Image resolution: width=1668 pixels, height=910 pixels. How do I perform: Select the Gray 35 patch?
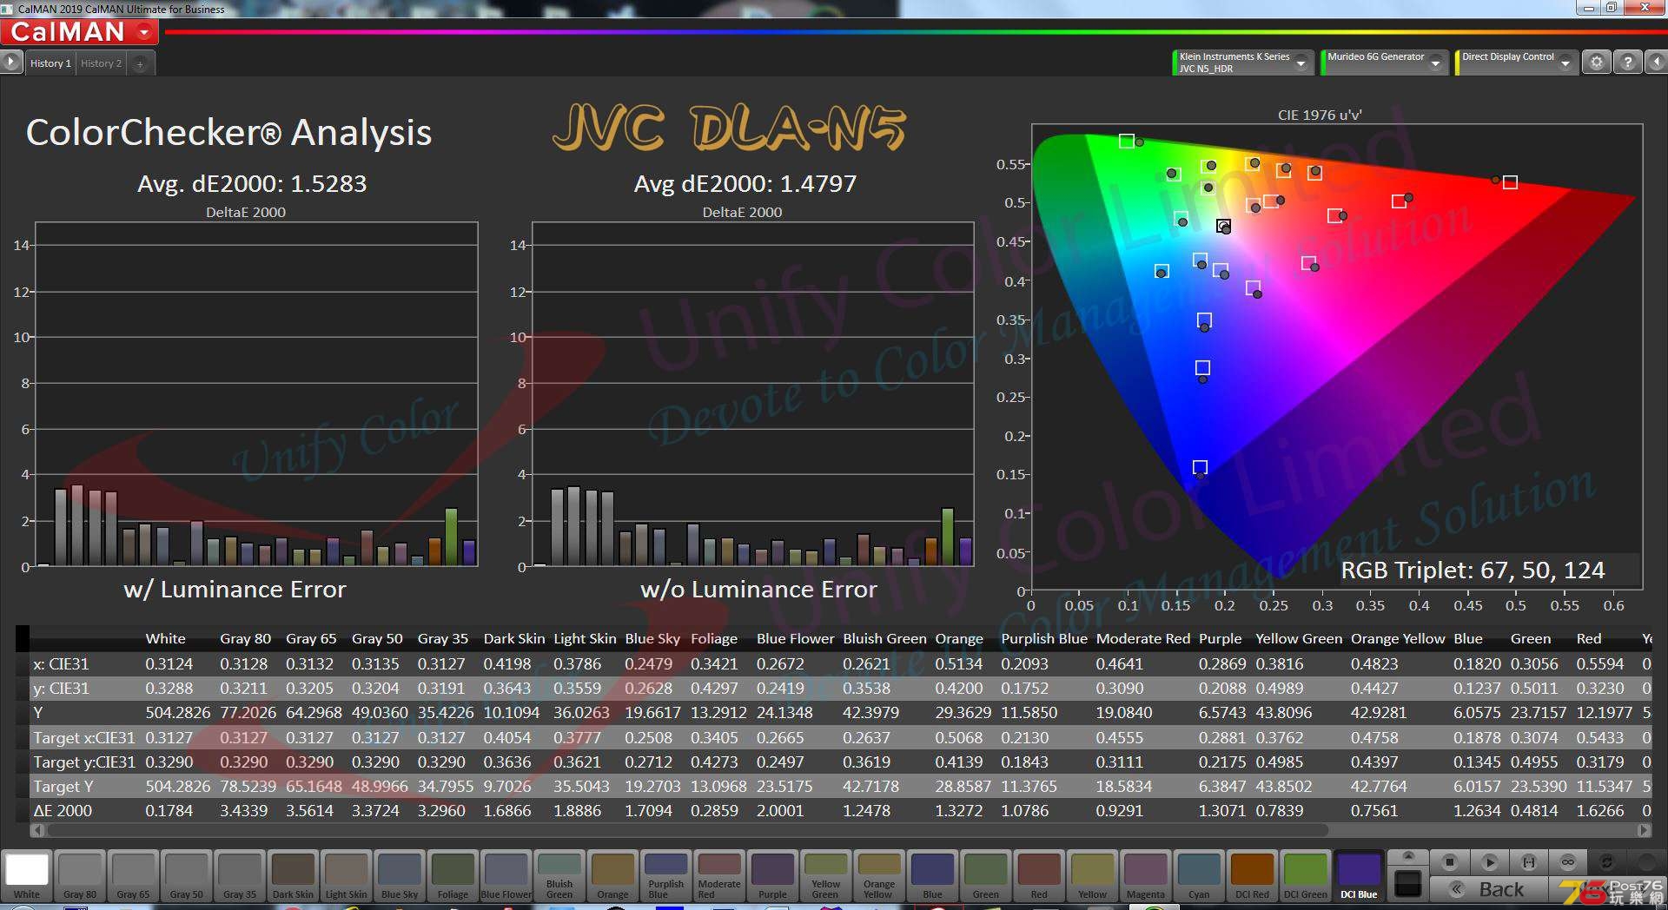[240, 875]
